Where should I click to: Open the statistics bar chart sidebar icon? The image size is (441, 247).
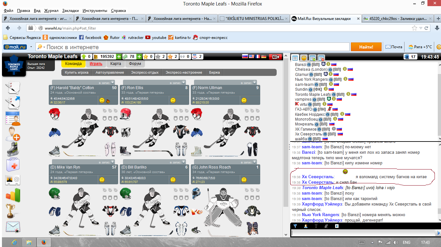(13, 195)
